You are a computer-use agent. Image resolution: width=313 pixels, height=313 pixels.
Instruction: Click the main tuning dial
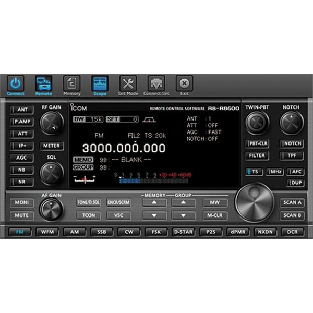[x=255, y=202]
